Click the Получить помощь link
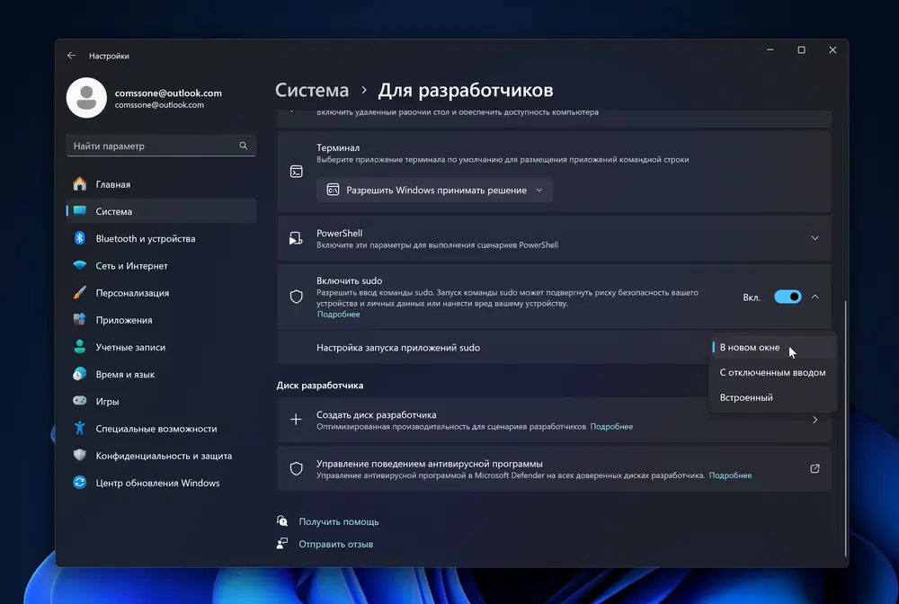 (x=338, y=521)
